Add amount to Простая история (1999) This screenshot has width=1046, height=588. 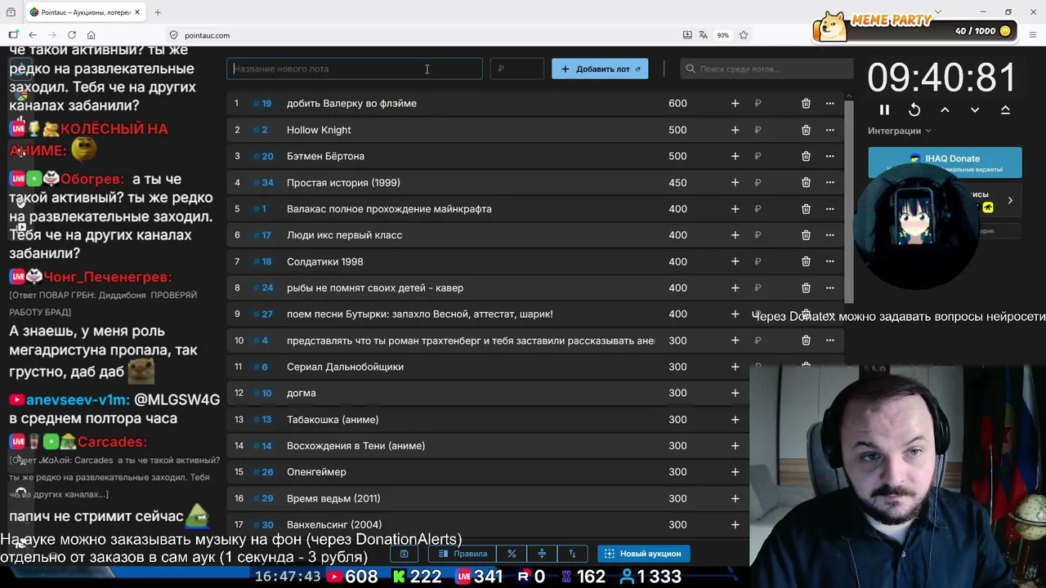pos(735,182)
